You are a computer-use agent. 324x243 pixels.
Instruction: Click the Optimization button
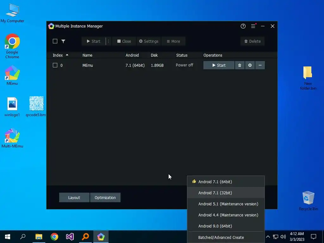tap(105, 197)
